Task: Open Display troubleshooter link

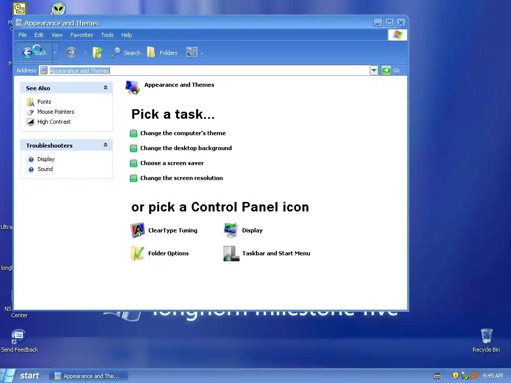Action: 46,159
